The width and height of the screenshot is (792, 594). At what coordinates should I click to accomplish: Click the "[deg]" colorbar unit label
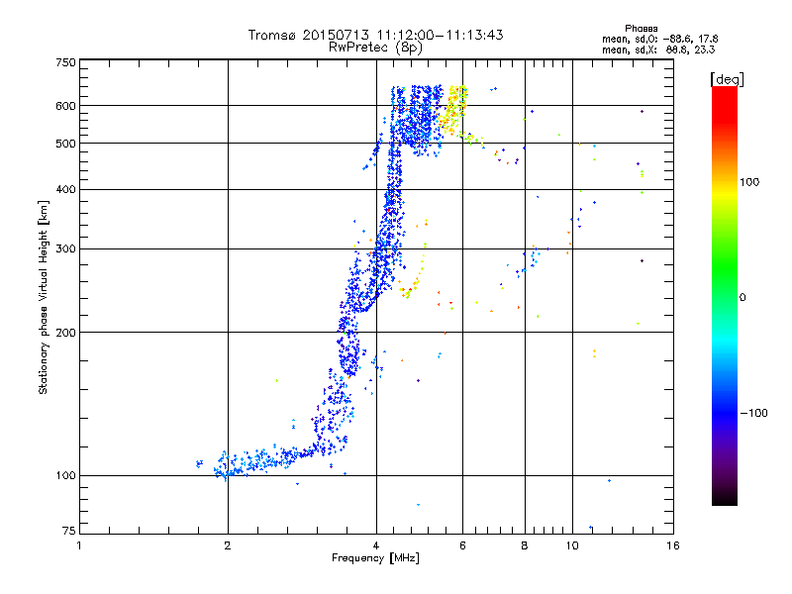pyautogui.click(x=727, y=79)
